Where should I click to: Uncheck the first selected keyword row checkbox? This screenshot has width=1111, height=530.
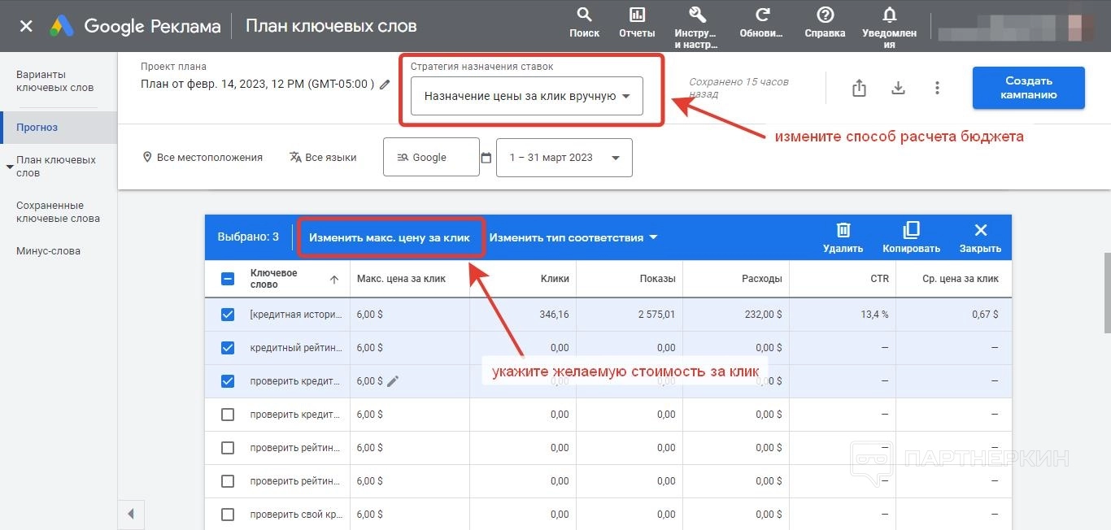pyautogui.click(x=228, y=315)
